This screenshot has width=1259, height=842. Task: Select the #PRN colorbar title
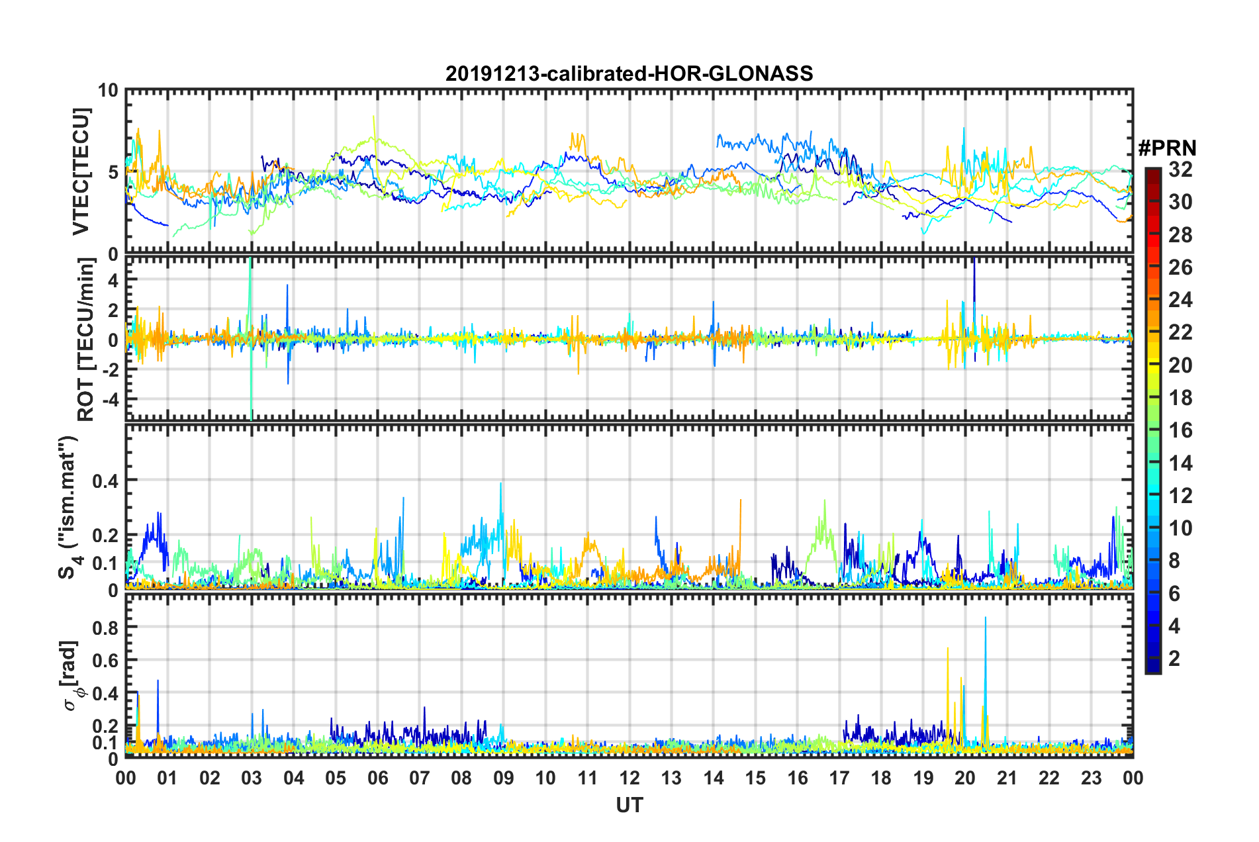pyautogui.click(x=1167, y=148)
